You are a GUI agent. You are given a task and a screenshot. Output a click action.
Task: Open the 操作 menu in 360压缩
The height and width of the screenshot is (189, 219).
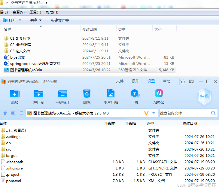[x=135, y=81]
